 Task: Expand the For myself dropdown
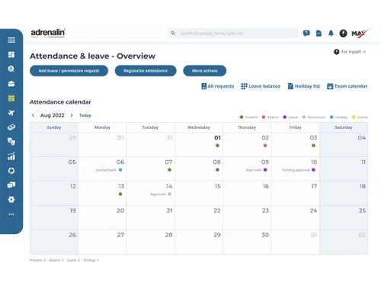coord(350,52)
